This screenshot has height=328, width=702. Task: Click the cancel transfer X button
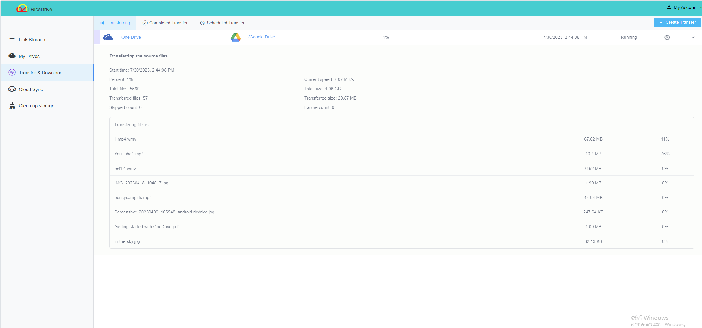tap(667, 37)
